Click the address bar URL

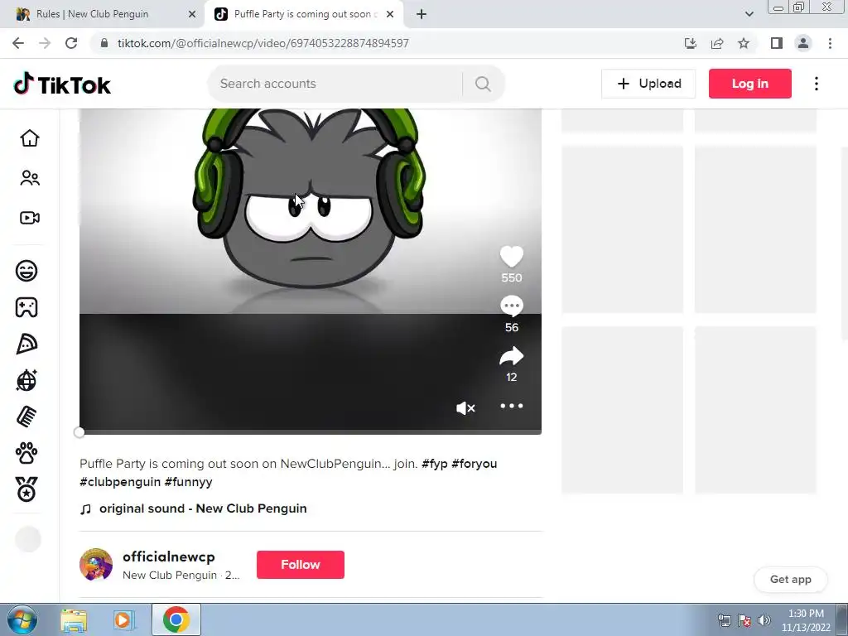pyautogui.click(x=263, y=43)
